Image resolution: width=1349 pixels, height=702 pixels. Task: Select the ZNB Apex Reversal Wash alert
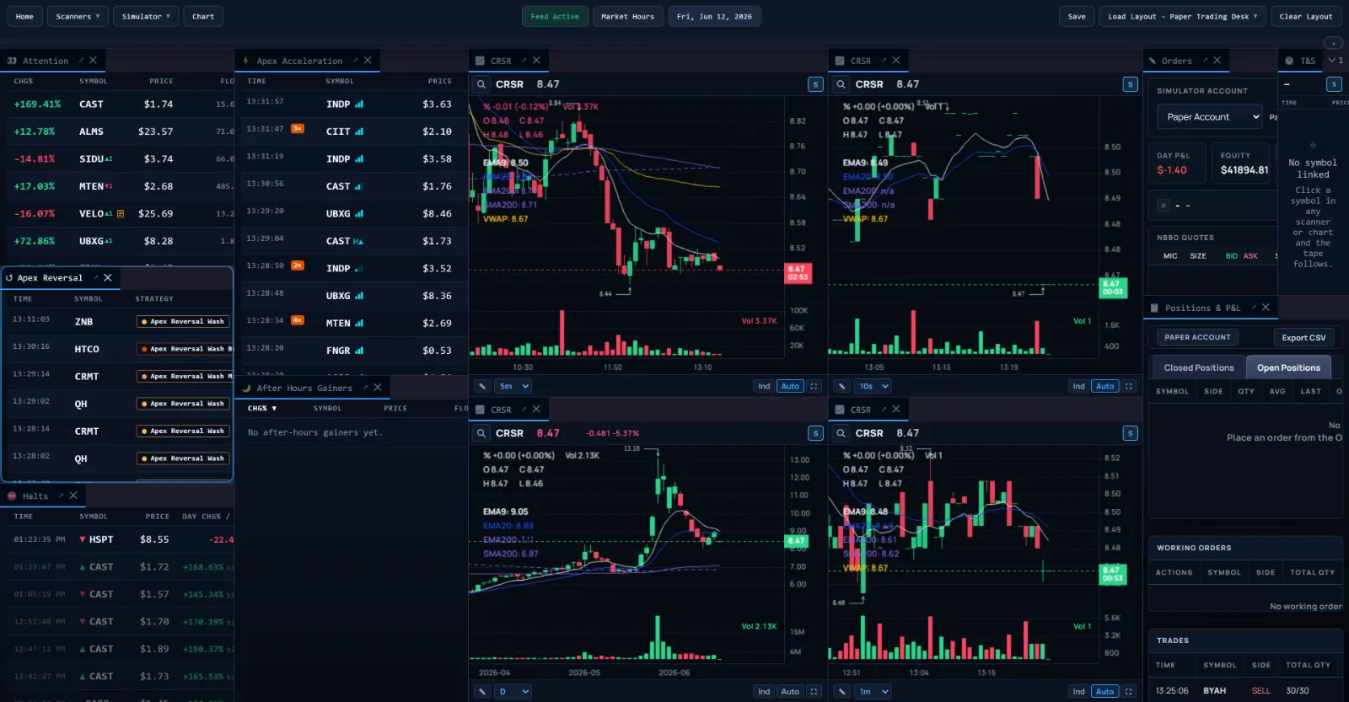(118, 321)
